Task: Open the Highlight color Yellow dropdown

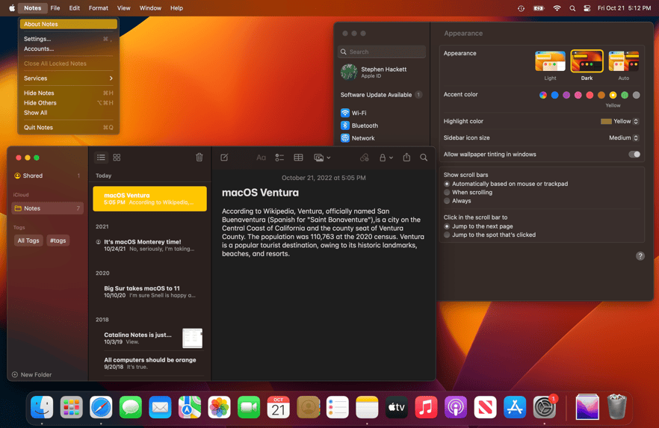Action: (x=619, y=122)
